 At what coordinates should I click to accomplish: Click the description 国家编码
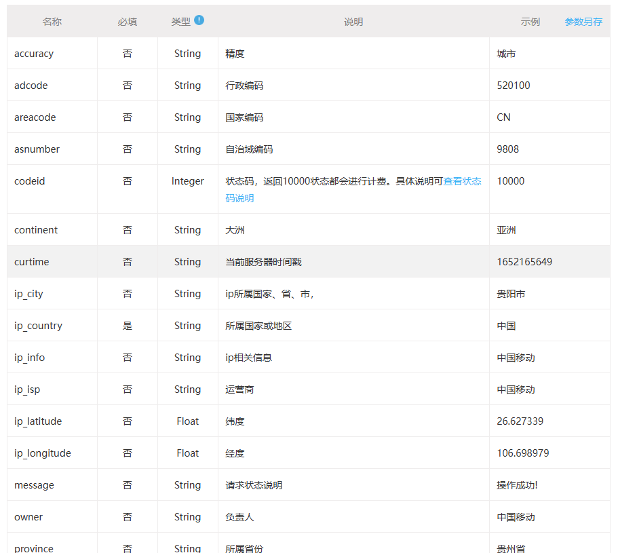pos(244,117)
